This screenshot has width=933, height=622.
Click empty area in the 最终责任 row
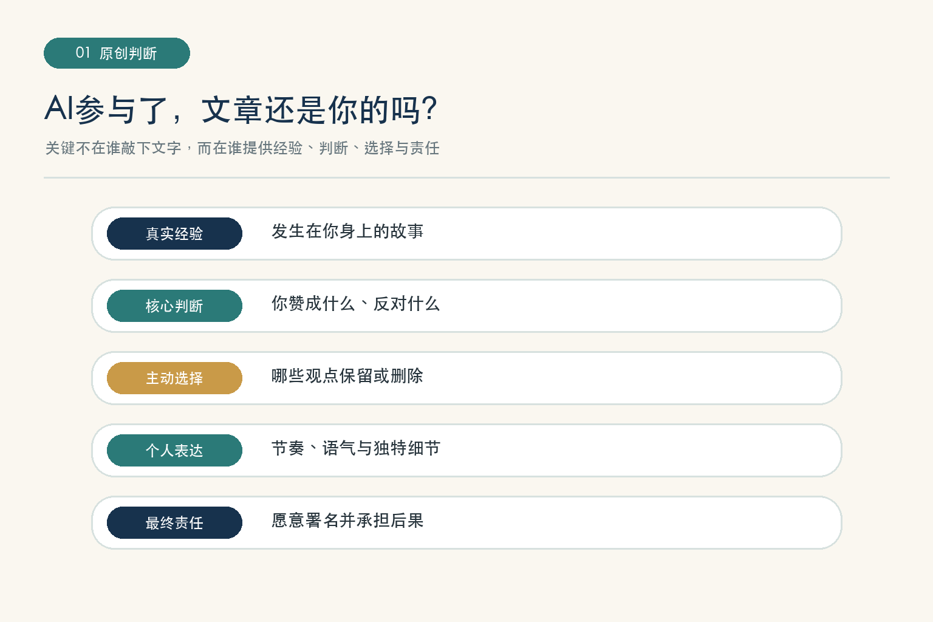pos(632,523)
